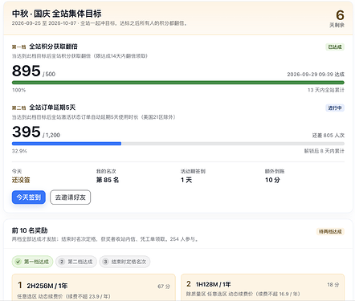Click the heading 全站订单延期5天
The height and width of the screenshot is (301, 355).
pyautogui.click(x=52, y=108)
